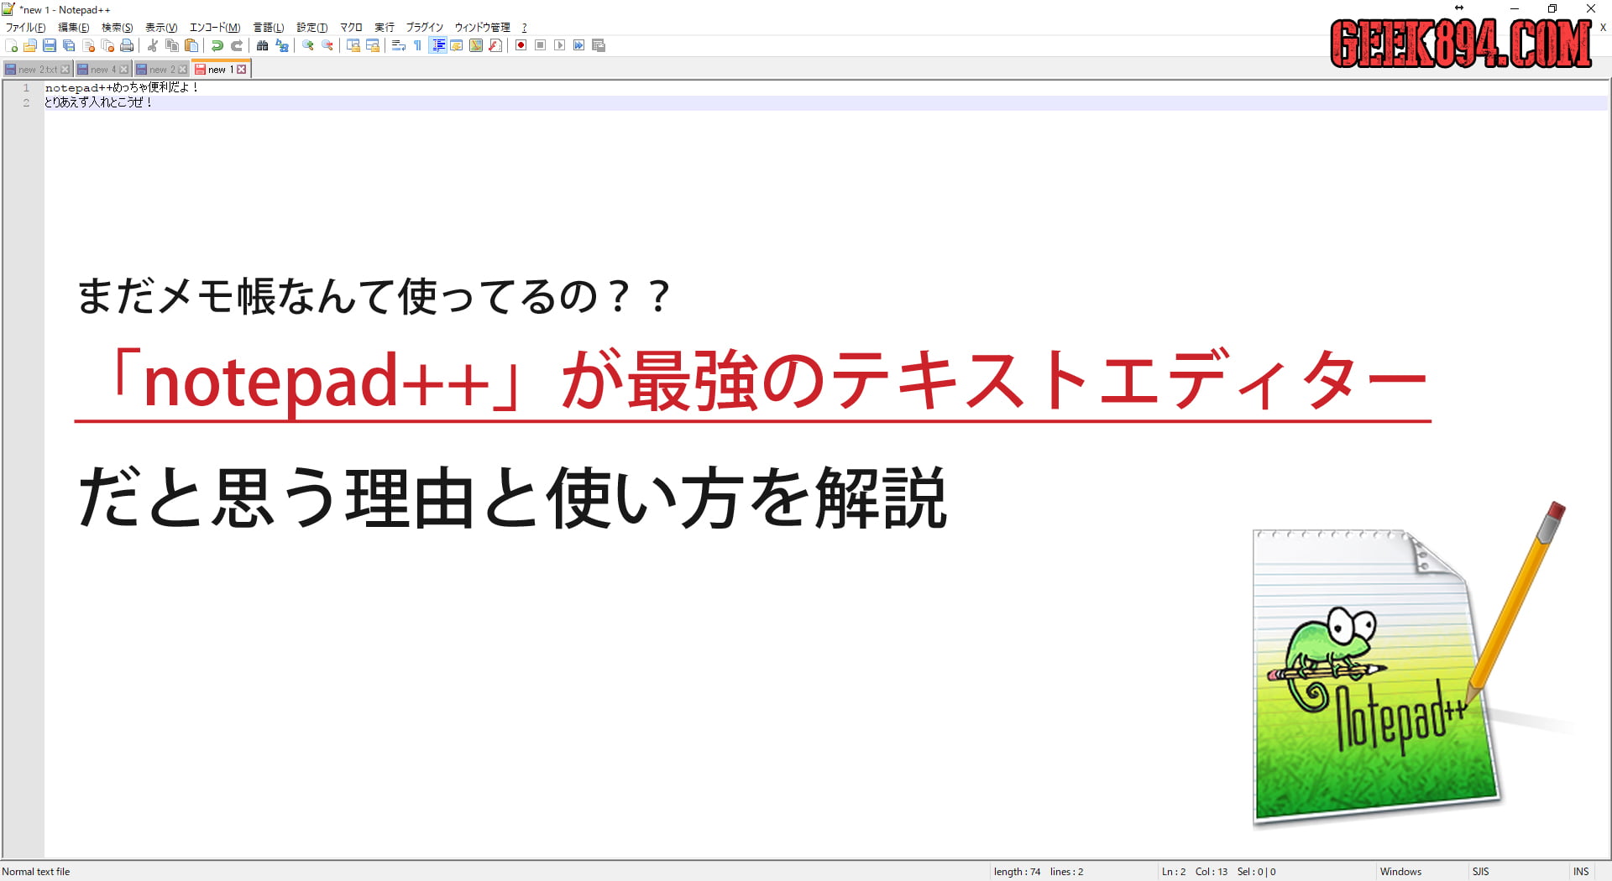Expand the エンコード(M) menu

coord(215,28)
